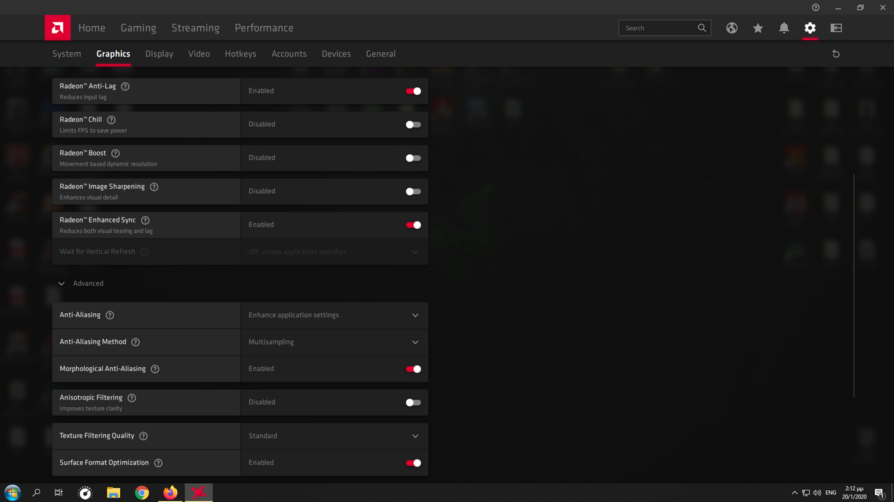Click the reset arrow icon on the sub-tab bar
This screenshot has width=894, height=502.
836,54
